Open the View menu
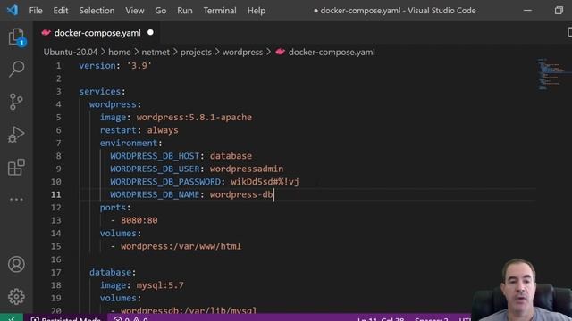 pos(135,11)
